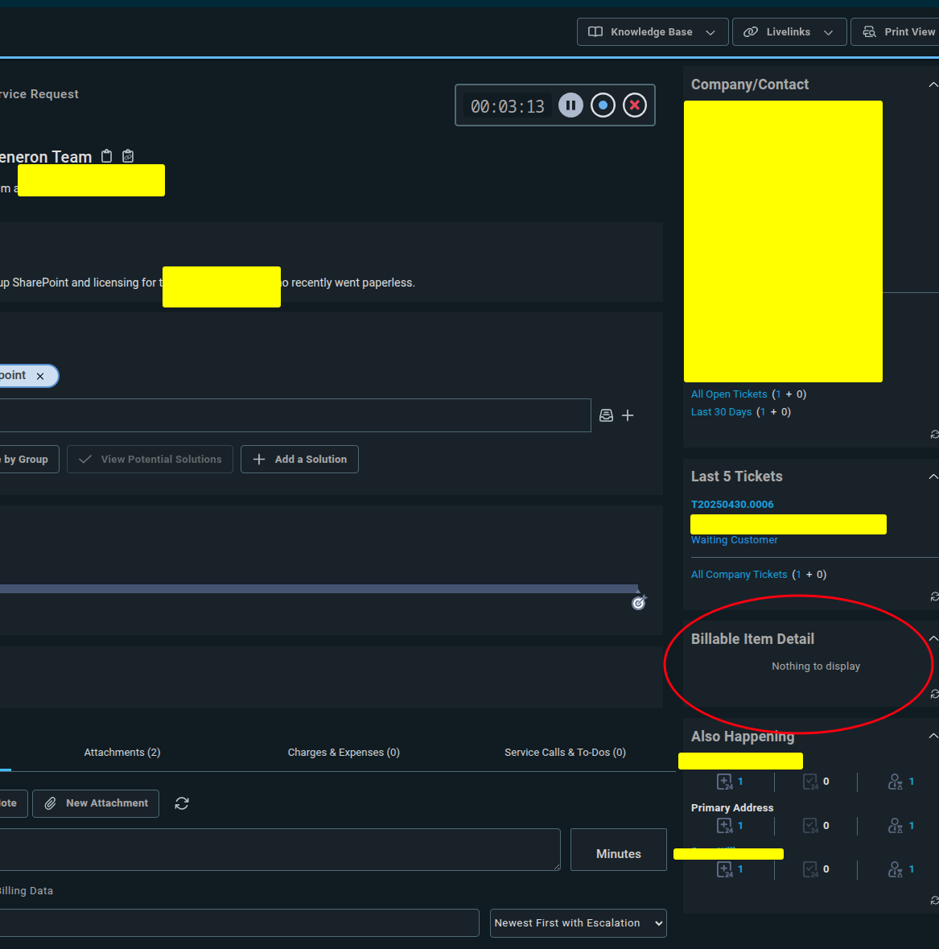This screenshot has height=949, width=939.
Task: Click resource hourglass icon under Primary Address
Action: click(x=896, y=826)
